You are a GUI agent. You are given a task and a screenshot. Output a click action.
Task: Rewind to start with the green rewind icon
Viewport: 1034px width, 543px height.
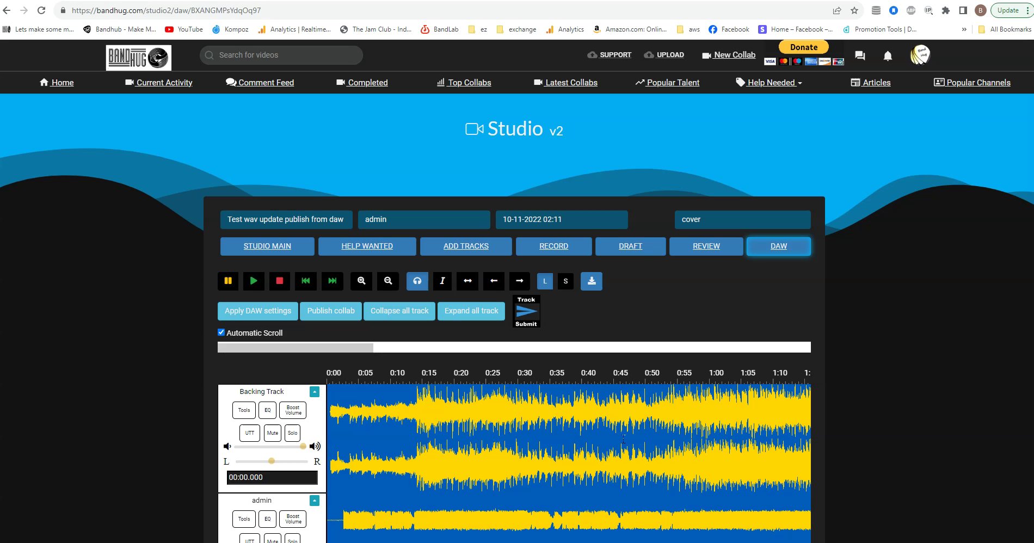click(306, 281)
